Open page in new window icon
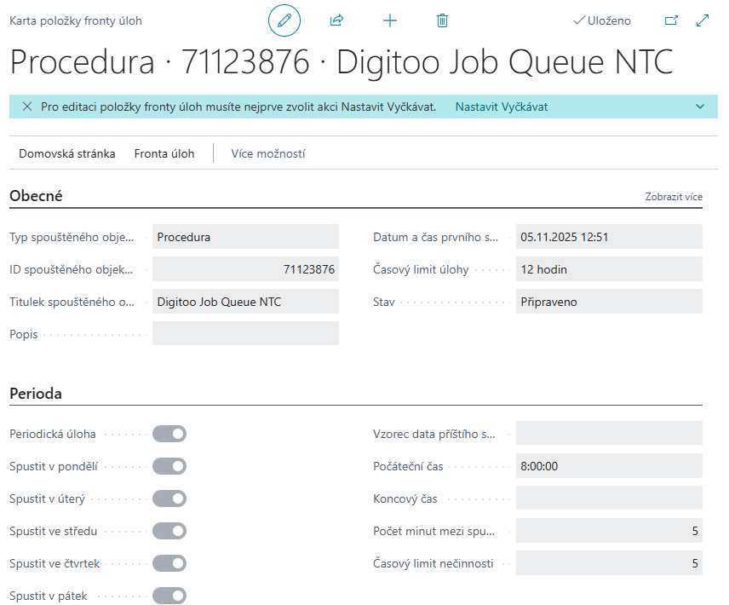The height and width of the screenshot is (605, 729). point(671,20)
